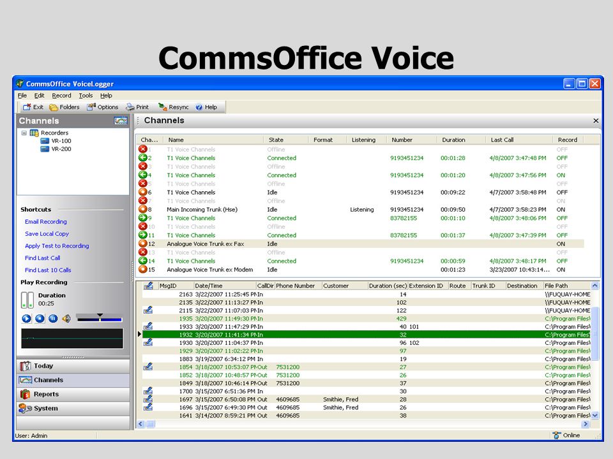Click the connected icon of channel 14
The width and height of the screenshot is (613, 459).
[x=142, y=261]
